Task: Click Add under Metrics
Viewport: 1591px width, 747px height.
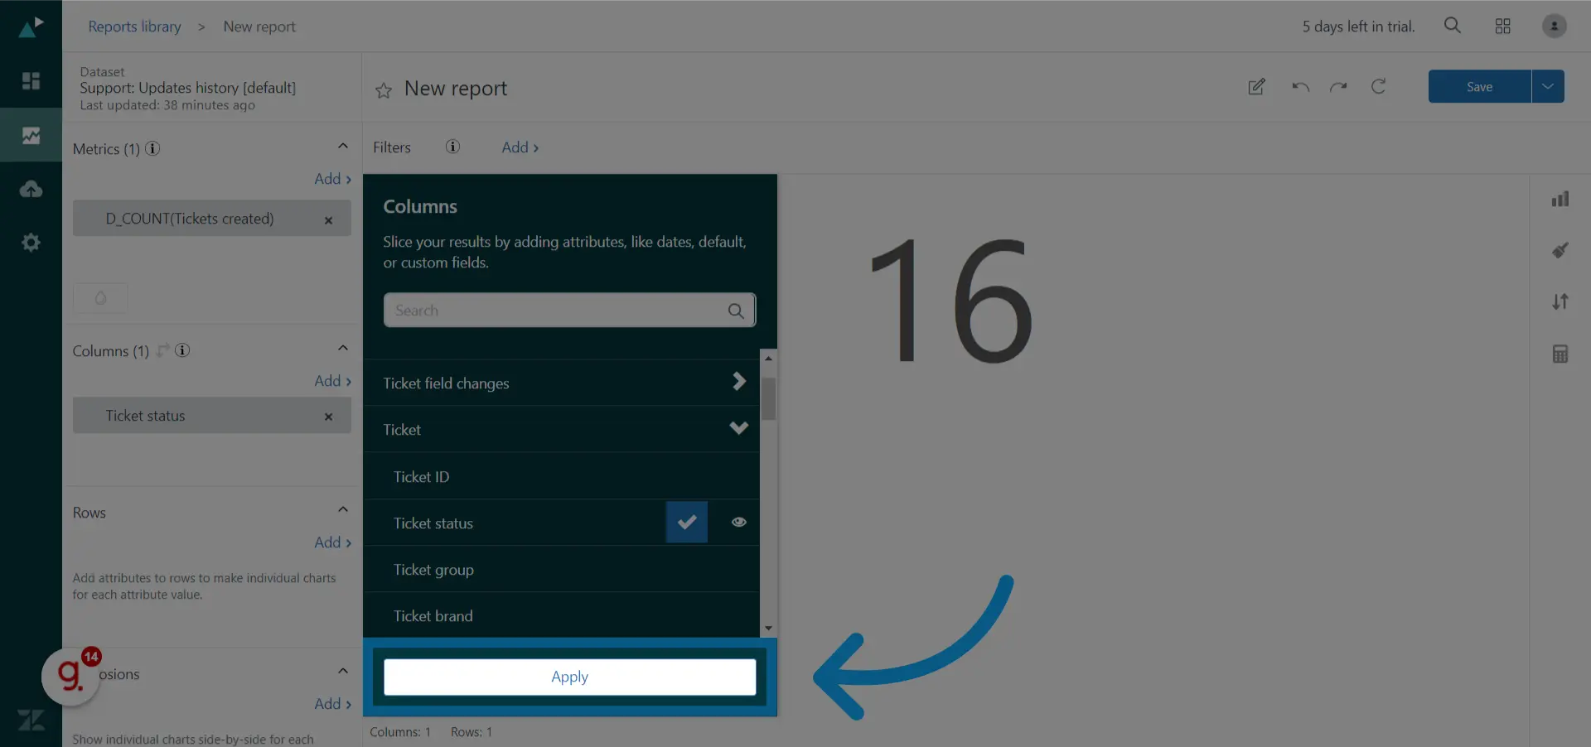Action: (333, 179)
